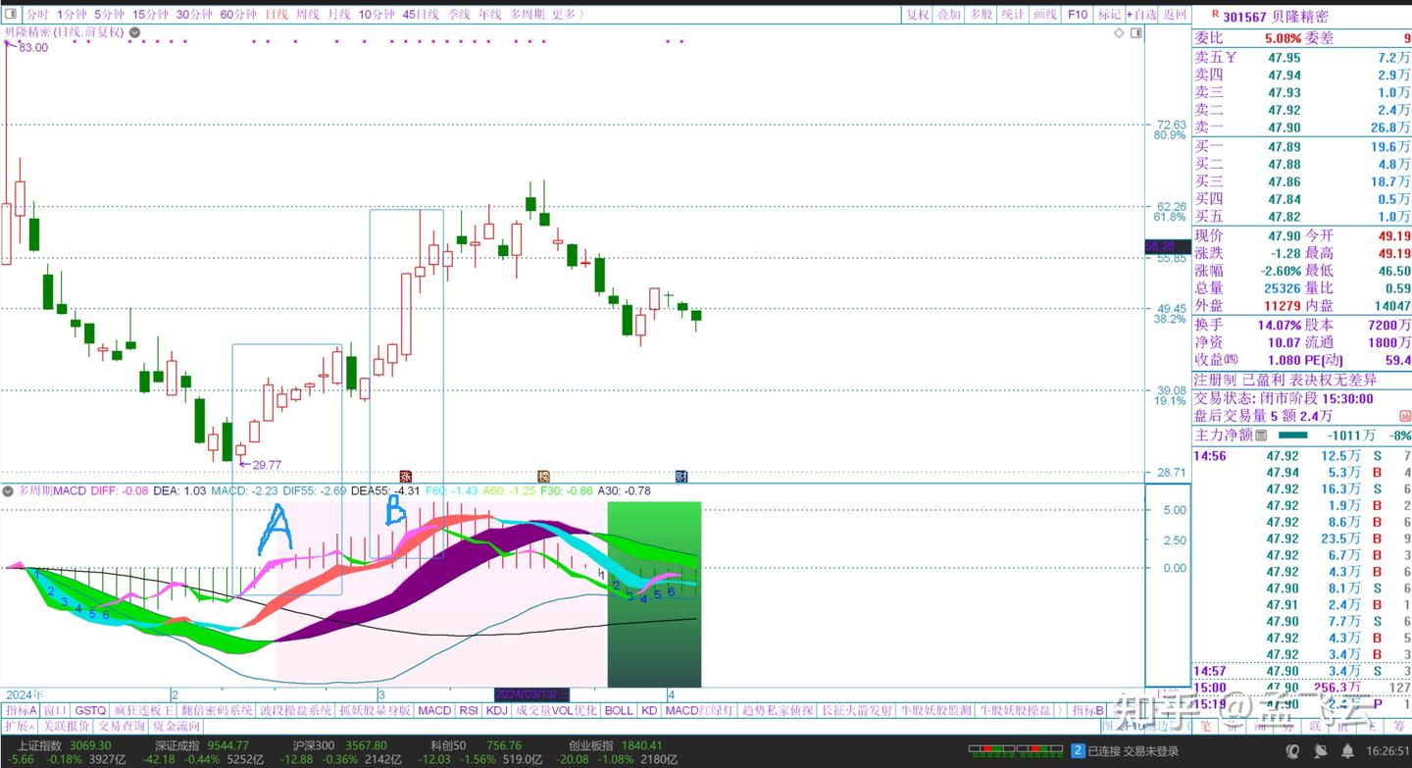This screenshot has width=1412, height=768.
Task: Open the 复权 adjustment option
Action: 918,15
